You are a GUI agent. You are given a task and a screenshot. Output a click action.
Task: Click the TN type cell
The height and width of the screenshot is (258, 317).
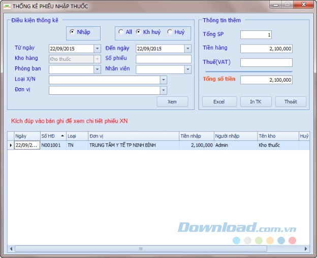pos(77,145)
